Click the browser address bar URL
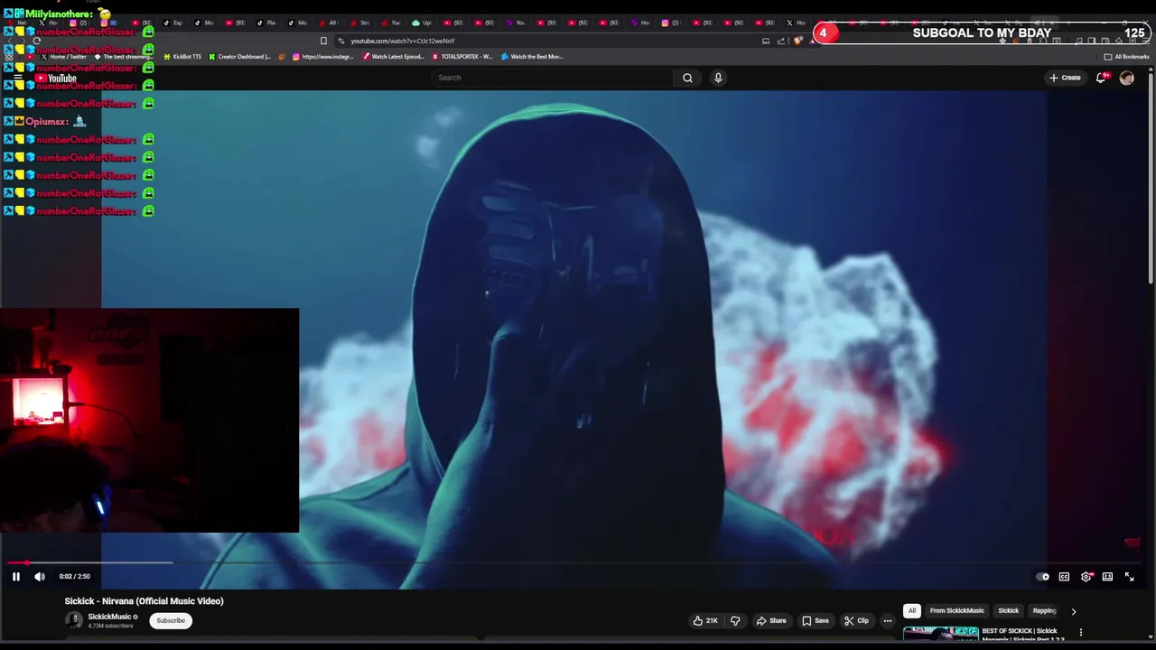This screenshot has width=1156, height=650. 403,41
